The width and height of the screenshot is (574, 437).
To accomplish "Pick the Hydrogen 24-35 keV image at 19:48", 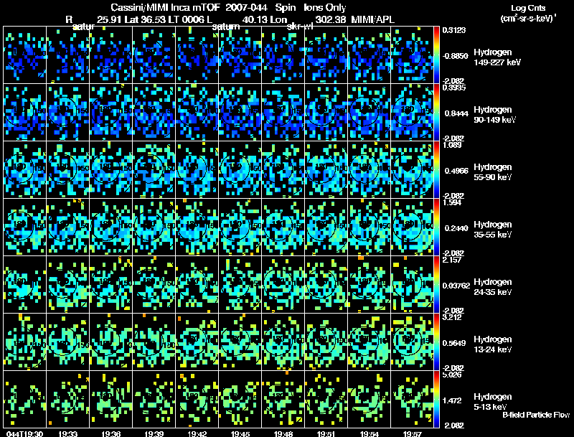I will coord(283,284).
